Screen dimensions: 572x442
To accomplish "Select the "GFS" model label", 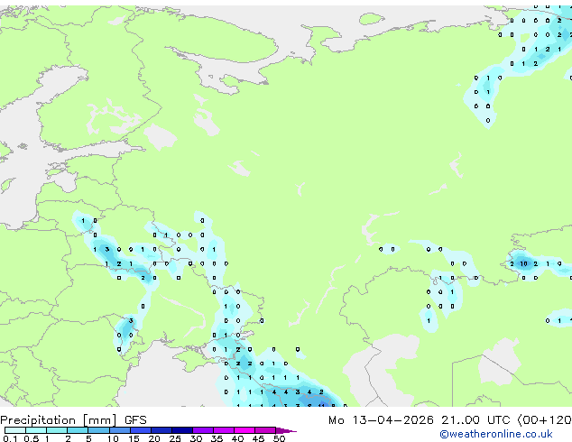I will tap(135, 420).
